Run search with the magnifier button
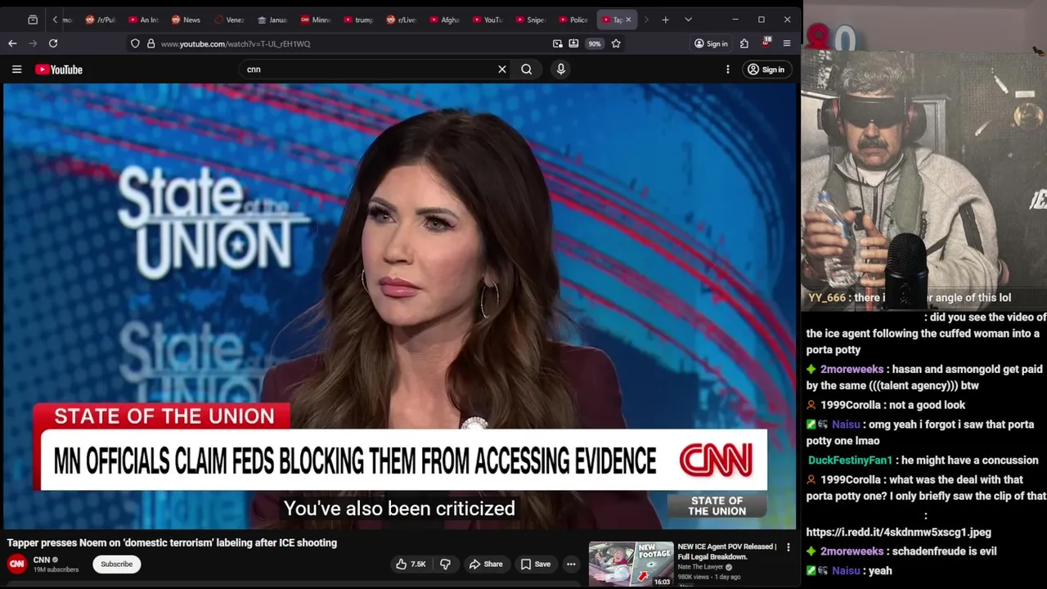Viewport: 1047px width, 589px height. (x=527, y=70)
